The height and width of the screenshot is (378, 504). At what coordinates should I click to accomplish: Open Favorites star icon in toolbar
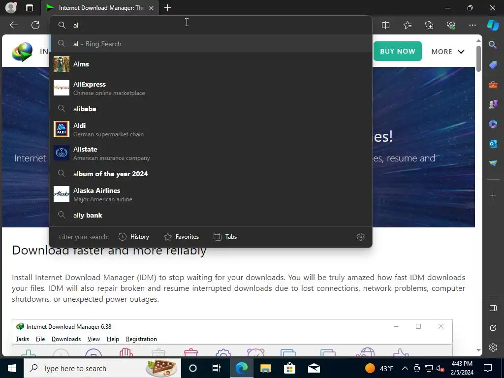click(407, 25)
